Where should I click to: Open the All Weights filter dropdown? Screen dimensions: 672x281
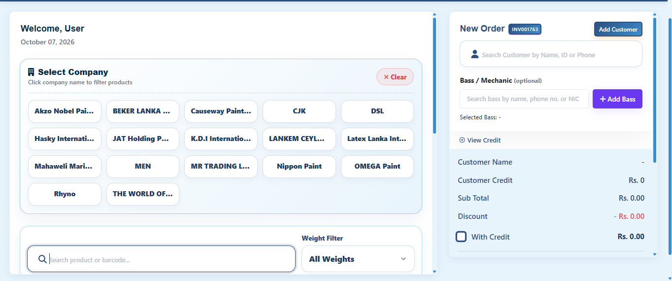(358, 259)
